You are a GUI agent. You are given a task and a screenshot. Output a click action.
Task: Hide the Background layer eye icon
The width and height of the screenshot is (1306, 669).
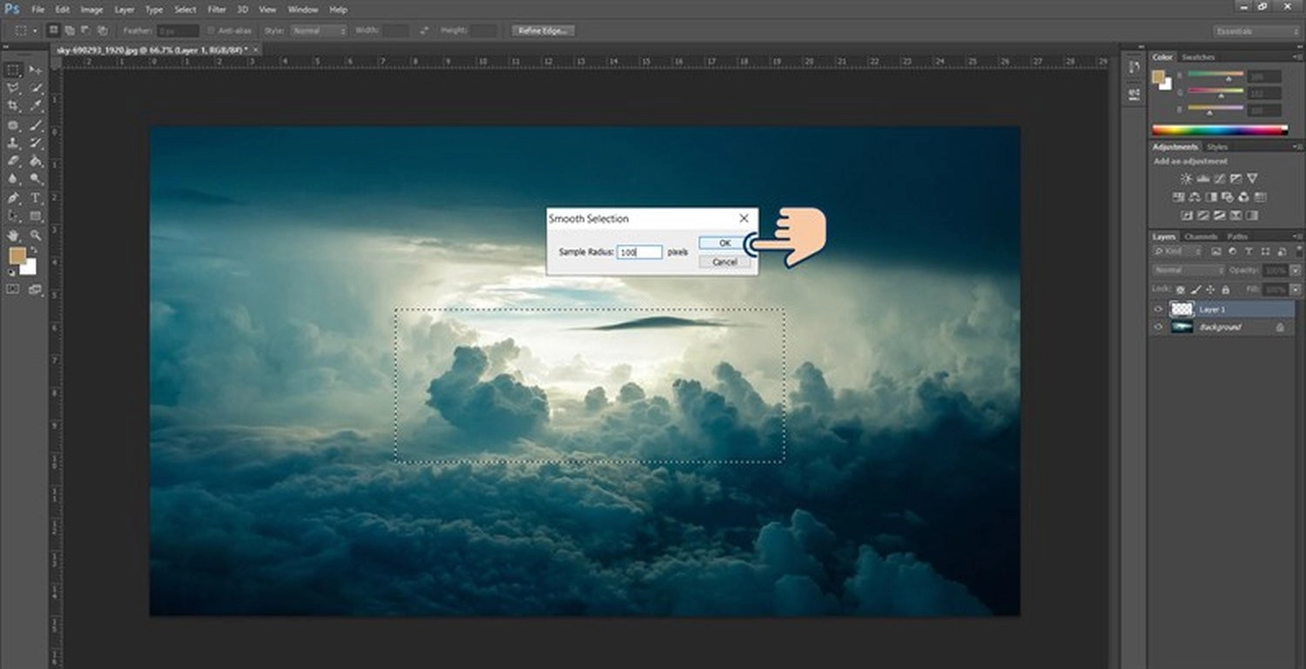pos(1158,327)
